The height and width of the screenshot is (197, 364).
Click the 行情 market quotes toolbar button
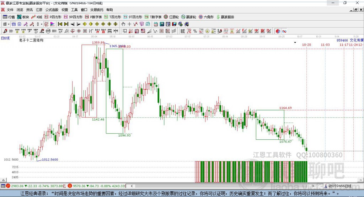[x=9, y=17]
